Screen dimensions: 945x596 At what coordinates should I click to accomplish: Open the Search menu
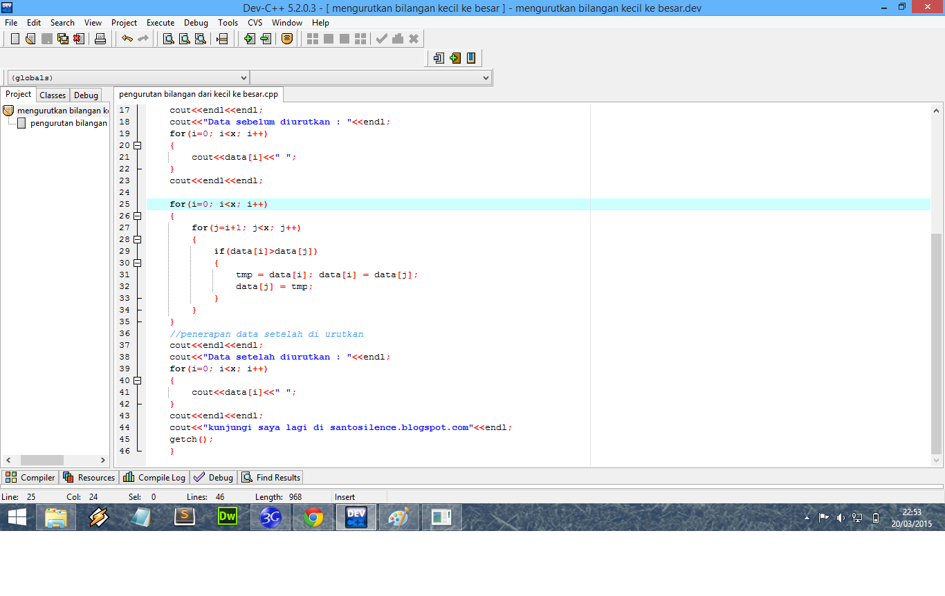click(62, 23)
